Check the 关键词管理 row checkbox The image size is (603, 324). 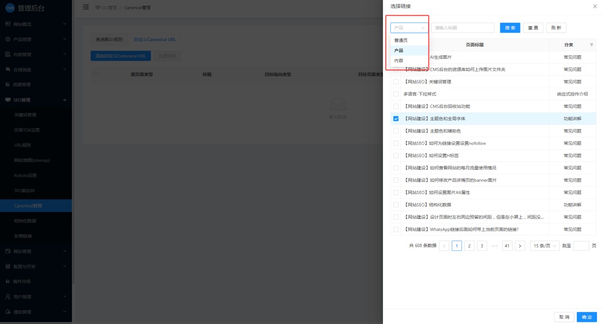pyautogui.click(x=396, y=82)
